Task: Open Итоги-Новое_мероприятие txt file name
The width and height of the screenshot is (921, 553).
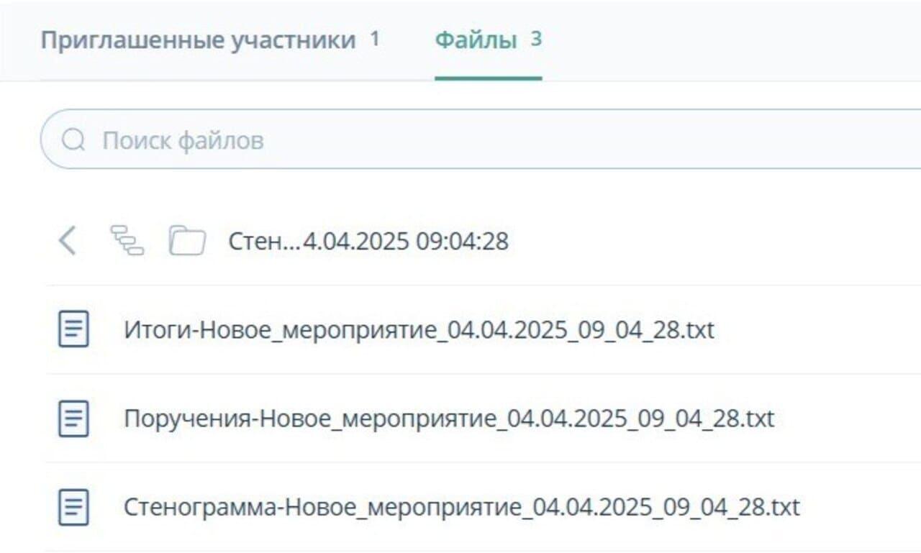Action: [419, 330]
